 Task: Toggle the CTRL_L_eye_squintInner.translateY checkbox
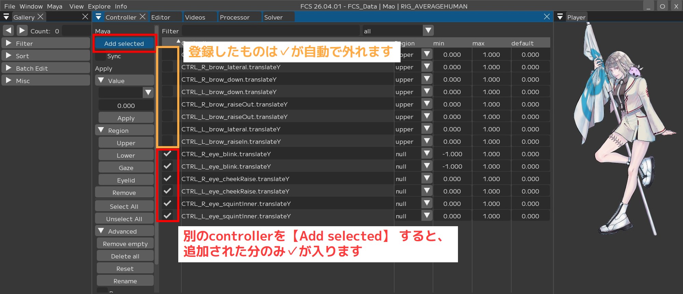click(167, 216)
